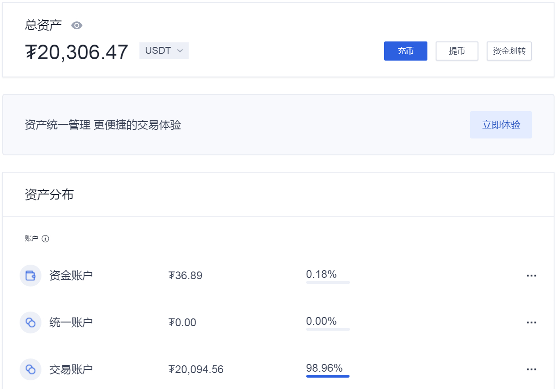555x389 pixels.
Task: Click the 统一账户 circles icon
Action: 31,322
